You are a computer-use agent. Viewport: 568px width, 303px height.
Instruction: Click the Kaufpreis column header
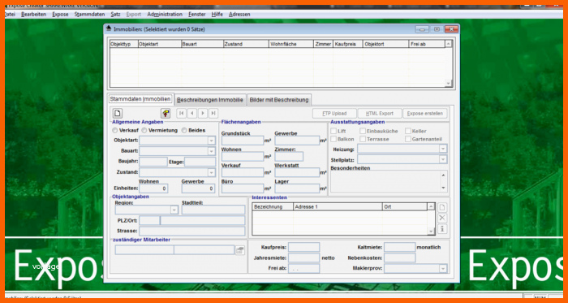(348, 44)
